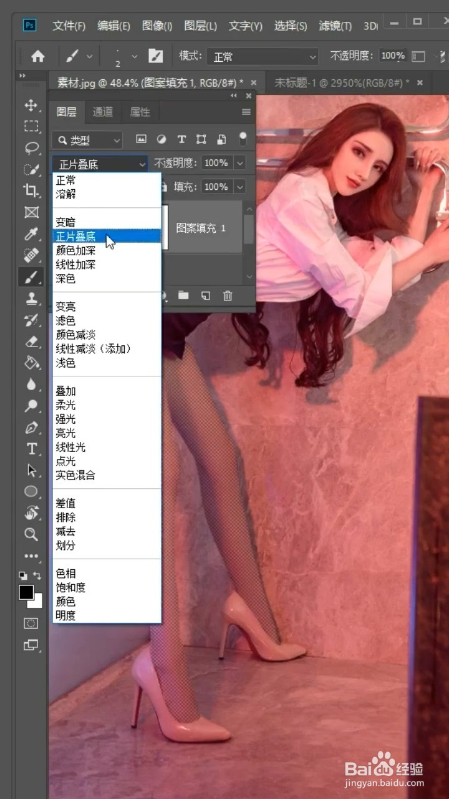Open the 文件(F) menu
This screenshot has width=449, height=799.
point(69,26)
